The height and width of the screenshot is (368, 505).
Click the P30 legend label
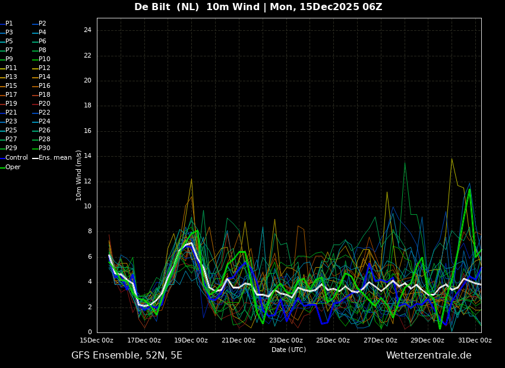(45, 148)
